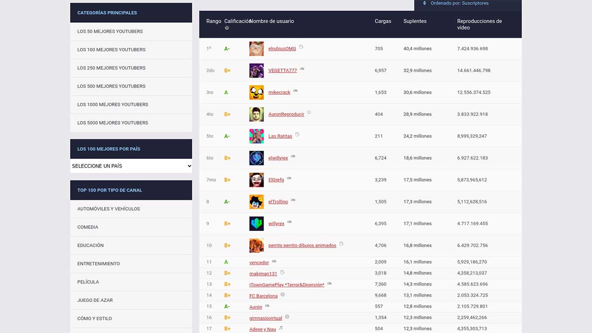Click the help icon under Calificación
The width and height of the screenshot is (592, 333).
tap(227, 28)
